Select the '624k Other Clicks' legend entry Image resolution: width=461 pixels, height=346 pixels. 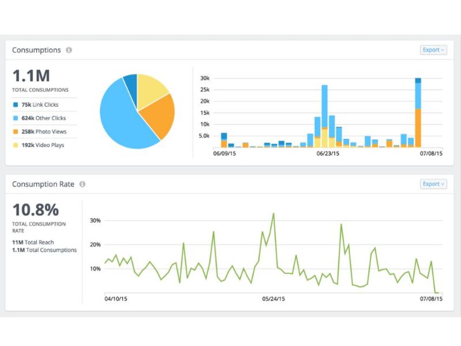tap(40, 118)
